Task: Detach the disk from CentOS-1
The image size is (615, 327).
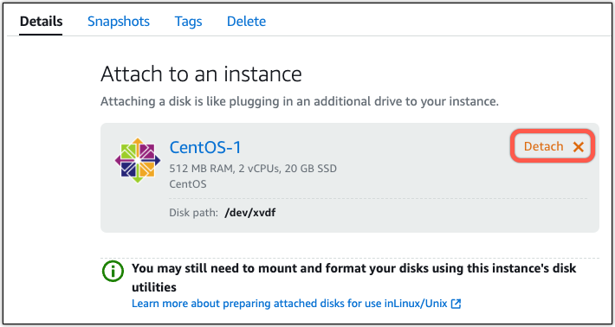Action: coord(553,146)
